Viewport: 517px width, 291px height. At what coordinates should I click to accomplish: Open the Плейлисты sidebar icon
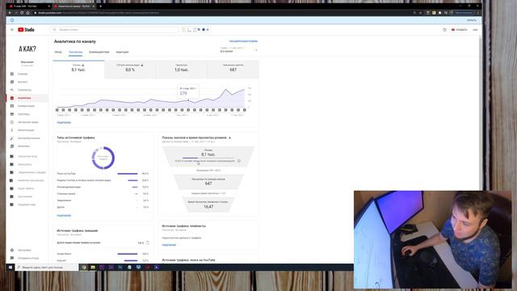click(12, 90)
